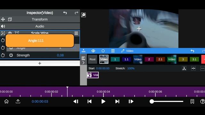Screen dimensions: 205x115
Task: Toggle the Strength keyframe stopwatch
Action: (3, 55)
